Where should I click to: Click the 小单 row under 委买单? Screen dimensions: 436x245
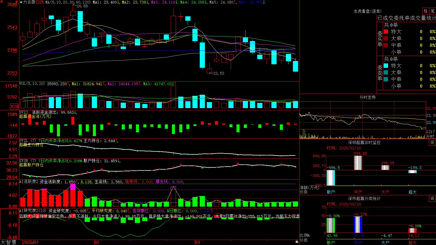coord(410,52)
